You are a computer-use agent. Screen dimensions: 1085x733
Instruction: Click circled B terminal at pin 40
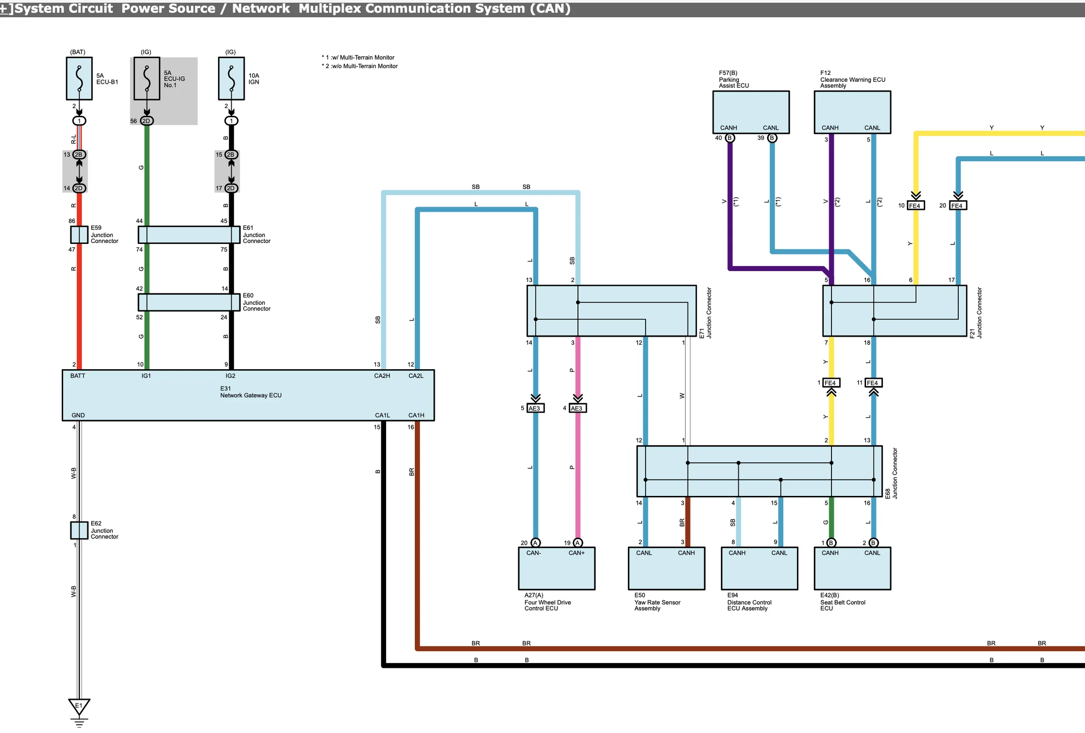(730, 138)
